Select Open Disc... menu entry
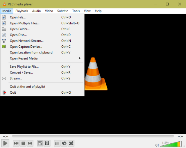Image resolution: width=186 pixels, height=148 pixels. (x=42, y=35)
